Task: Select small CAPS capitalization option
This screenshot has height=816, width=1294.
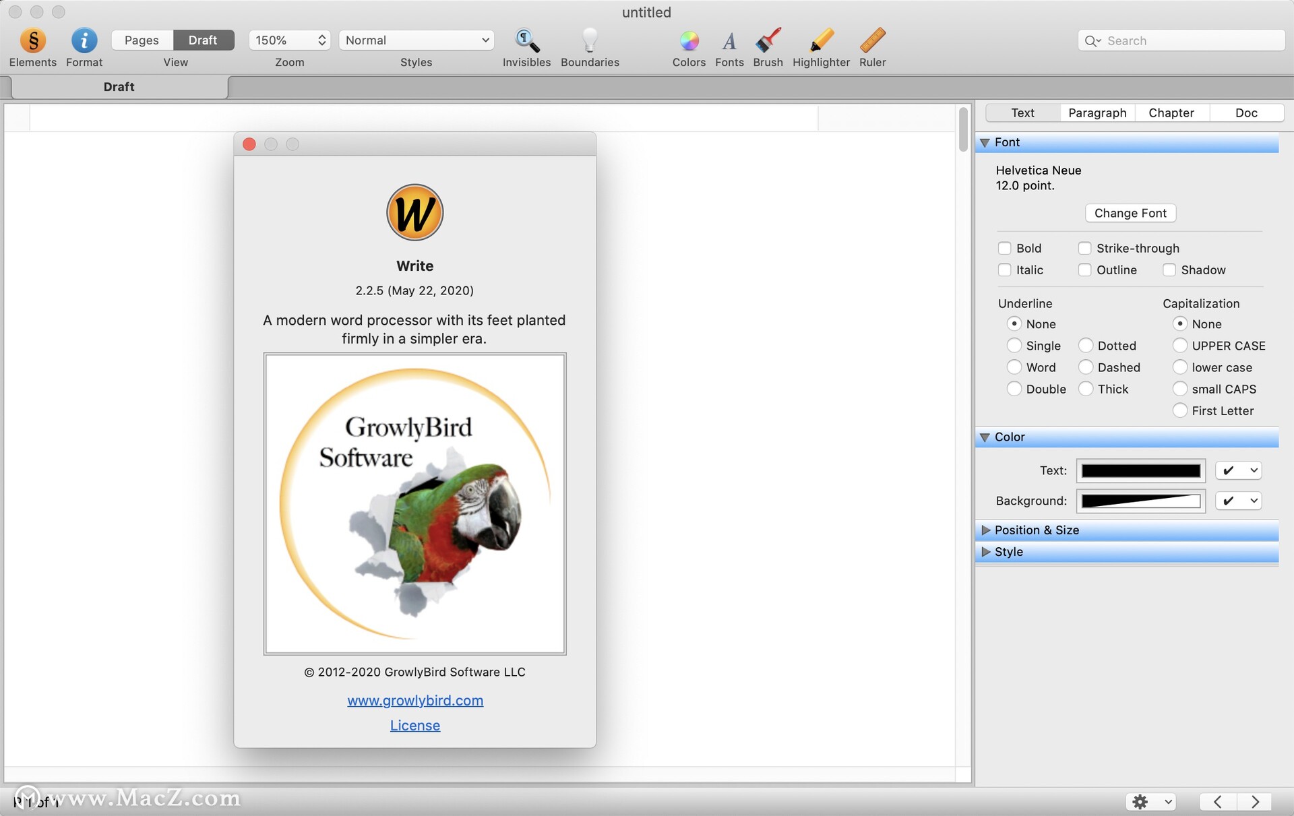Action: 1179,389
